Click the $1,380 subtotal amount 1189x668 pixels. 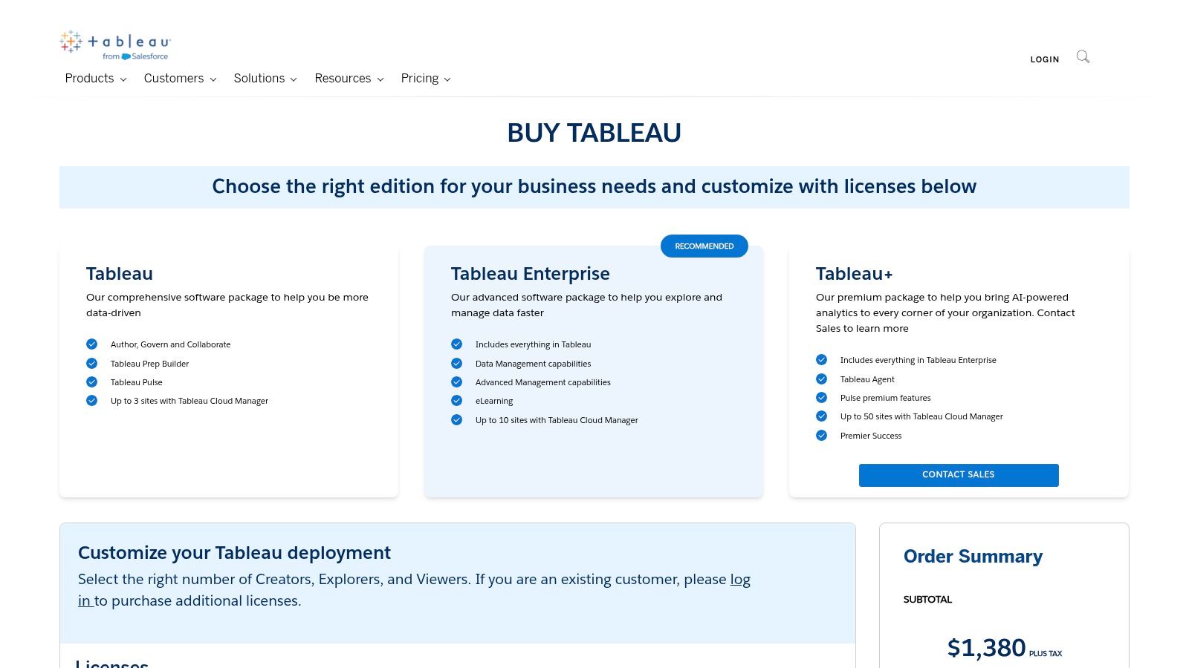coord(986,648)
